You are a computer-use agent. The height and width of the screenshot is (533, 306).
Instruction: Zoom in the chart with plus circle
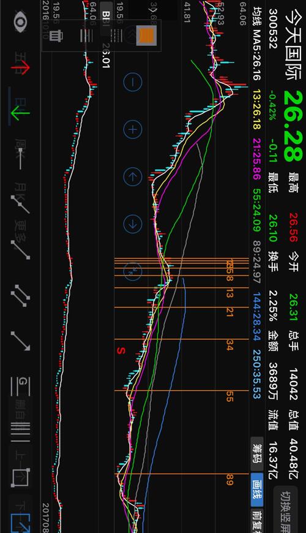click(132, 129)
